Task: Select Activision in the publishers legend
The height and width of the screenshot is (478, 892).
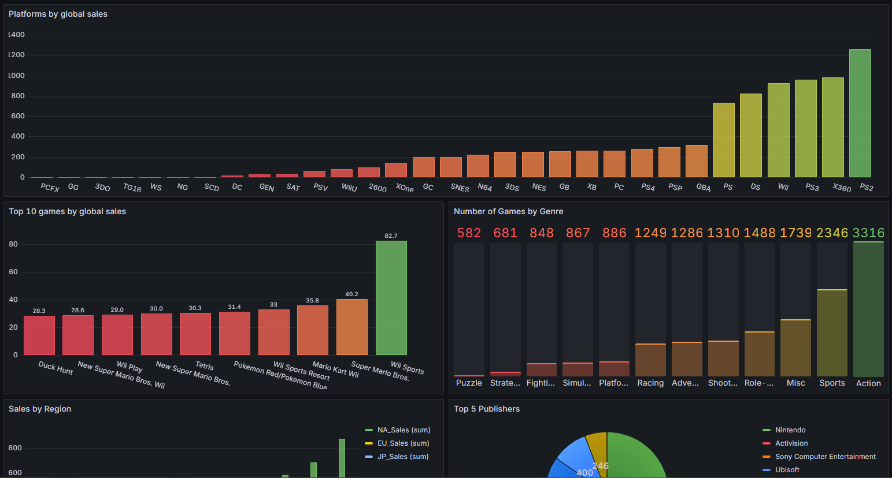Action: [791, 443]
